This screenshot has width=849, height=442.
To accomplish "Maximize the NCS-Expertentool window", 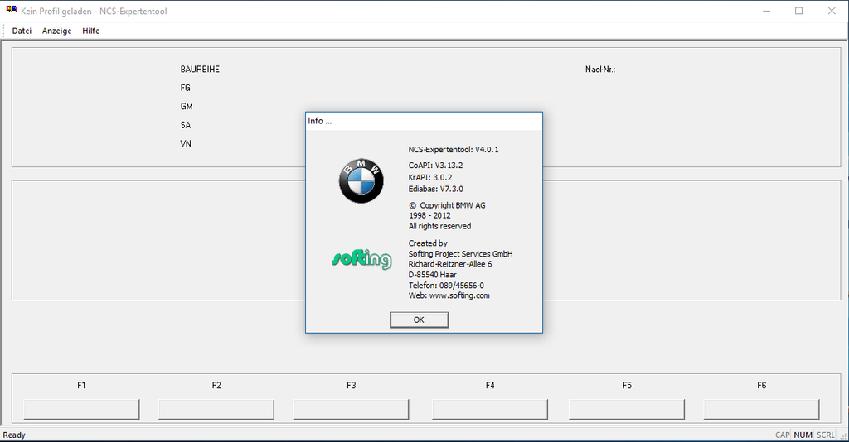I will coord(798,11).
